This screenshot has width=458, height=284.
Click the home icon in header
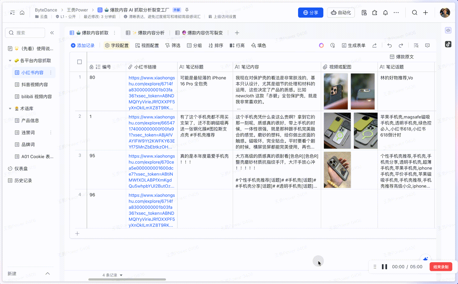pos(22,13)
